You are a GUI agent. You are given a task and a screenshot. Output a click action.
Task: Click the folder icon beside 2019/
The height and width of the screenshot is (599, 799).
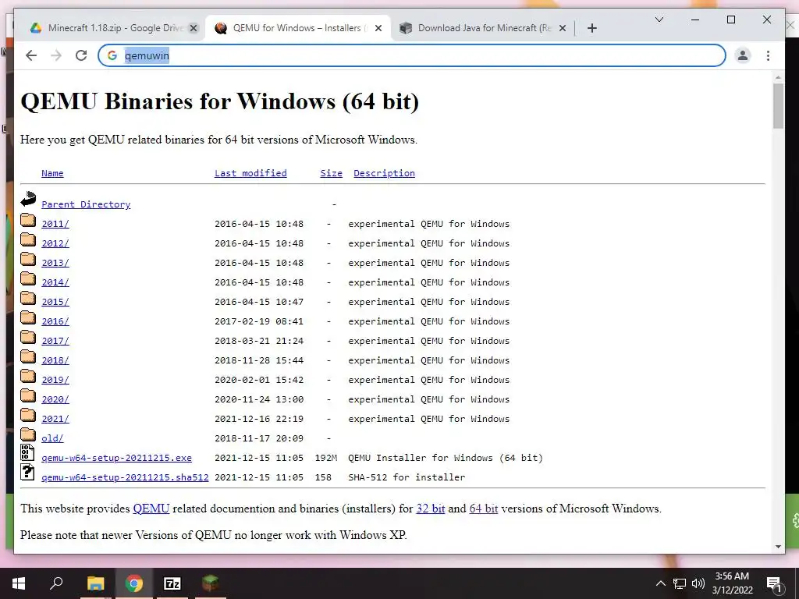(x=28, y=377)
